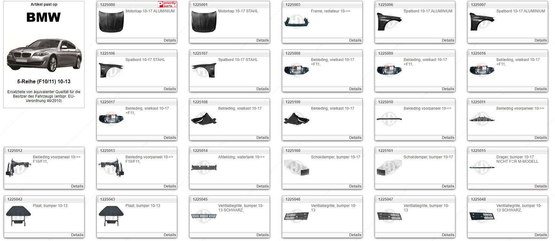This screenshot has width=555, height=241.
Task: Show Details for part 1225011
Action: tap(541, 138)
